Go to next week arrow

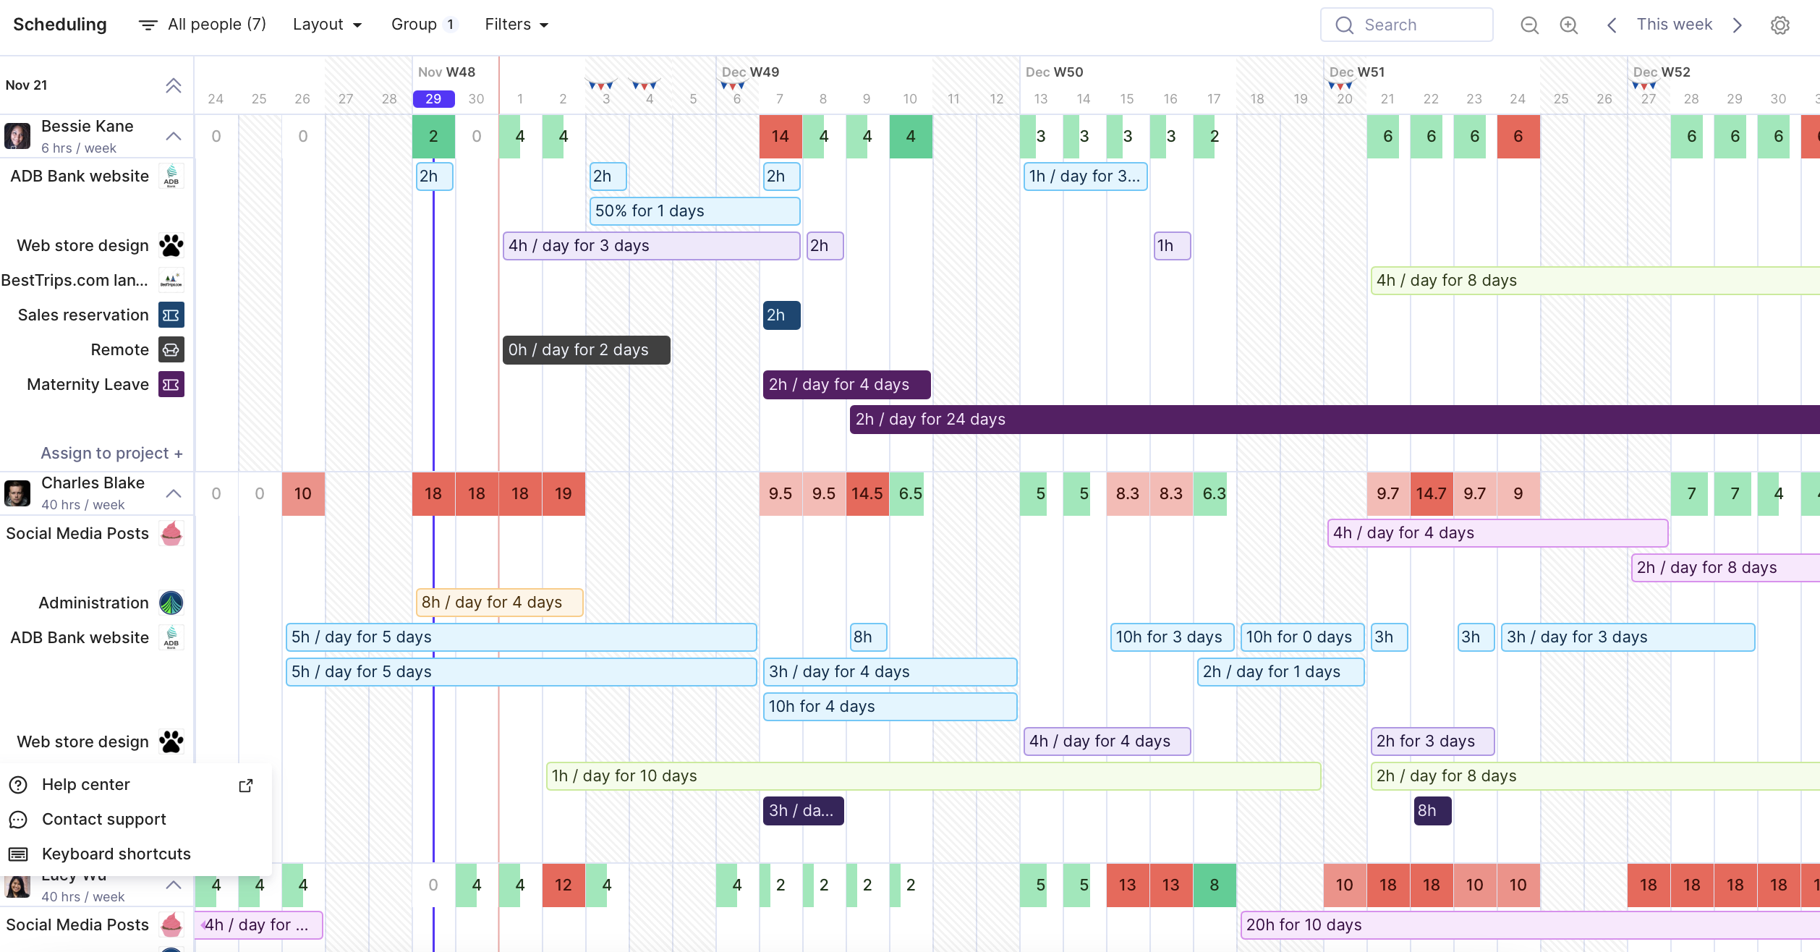(1738, 25)
